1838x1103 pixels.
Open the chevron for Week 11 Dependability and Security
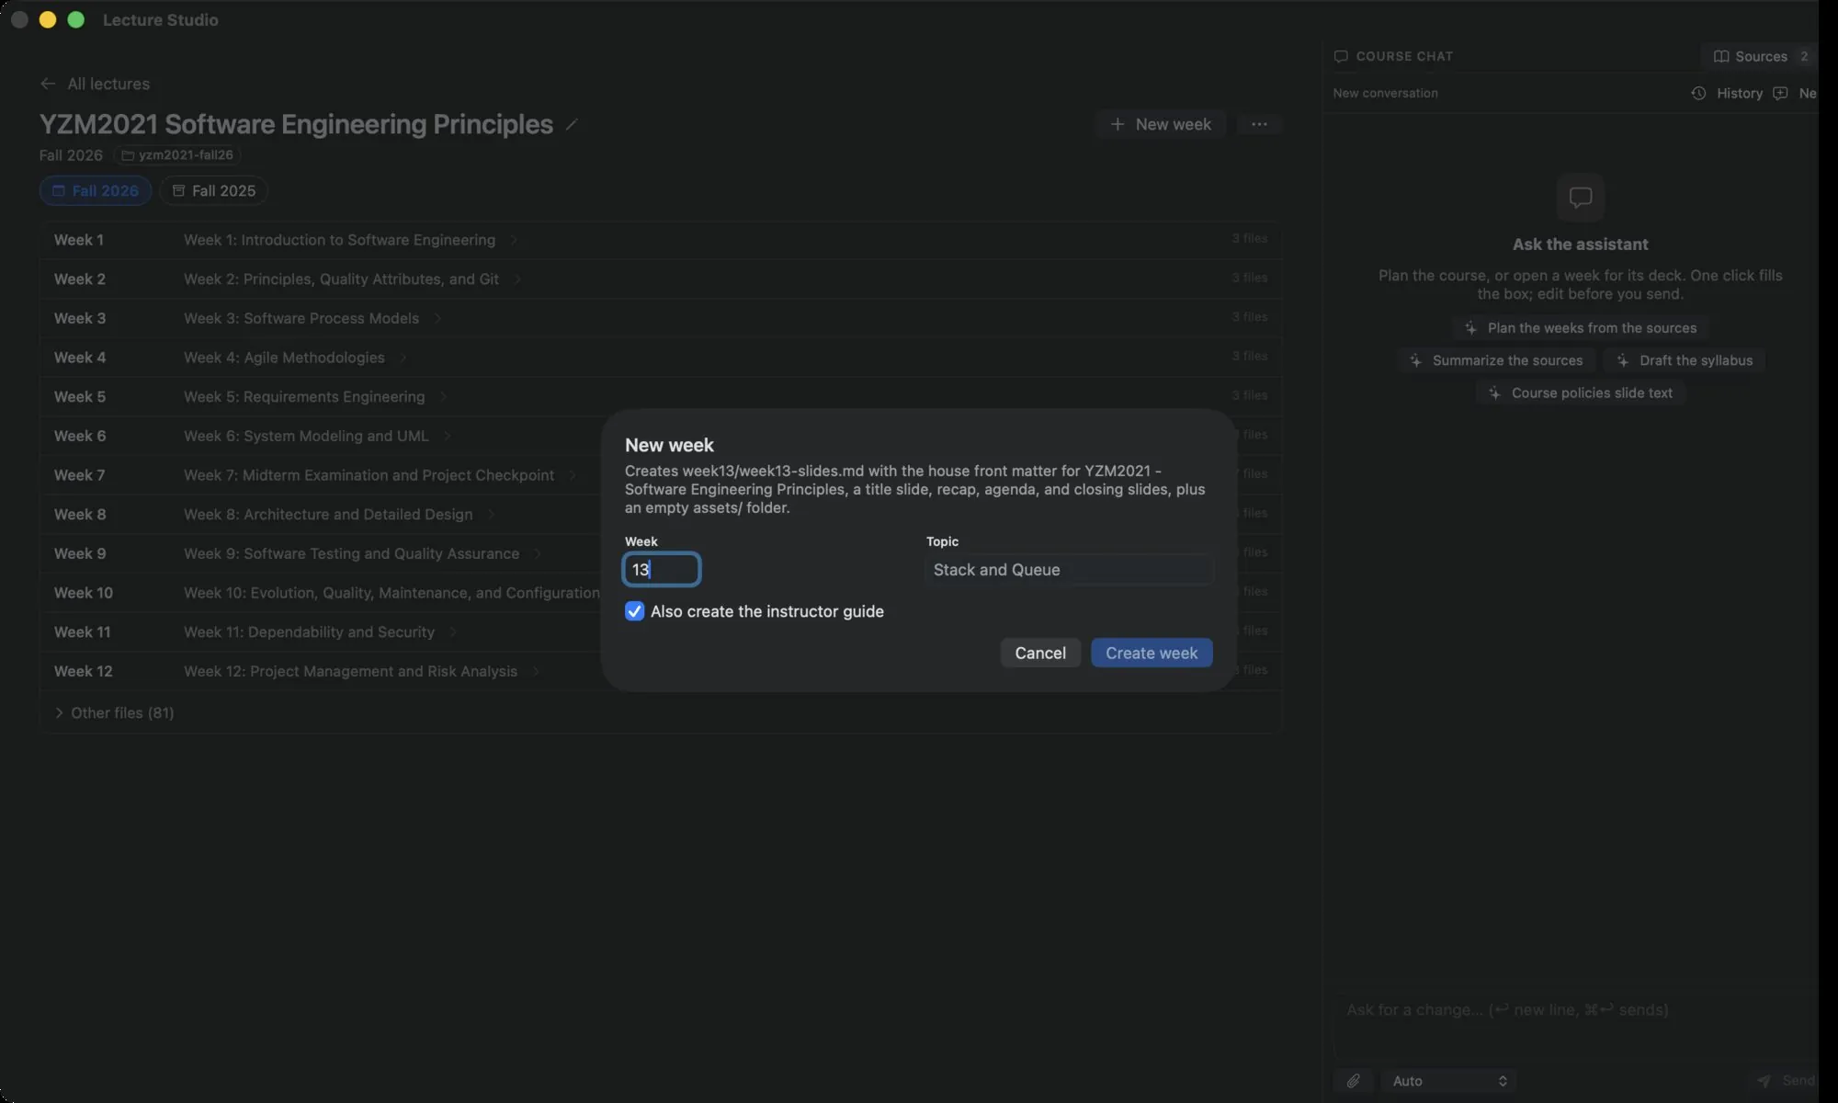pos(452,632)
